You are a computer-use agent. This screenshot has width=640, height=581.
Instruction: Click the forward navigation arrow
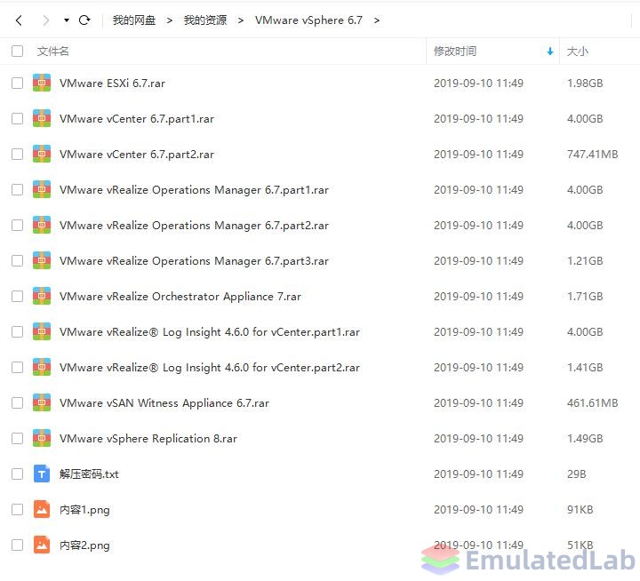45,20
